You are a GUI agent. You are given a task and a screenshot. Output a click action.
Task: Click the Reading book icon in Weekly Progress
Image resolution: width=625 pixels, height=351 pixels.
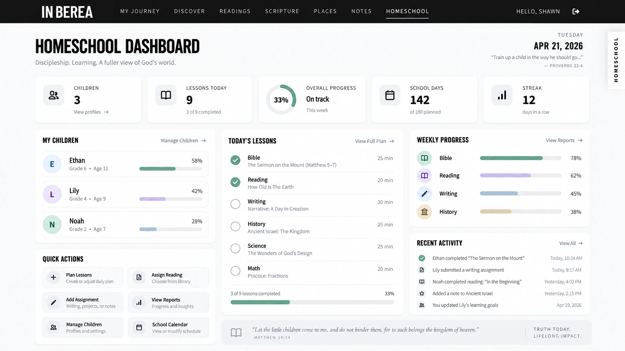(424, 176)
